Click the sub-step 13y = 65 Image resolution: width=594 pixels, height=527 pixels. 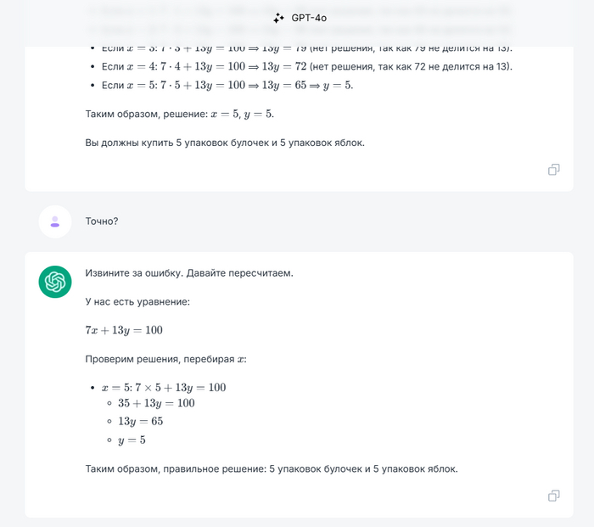tap(140, 422)
